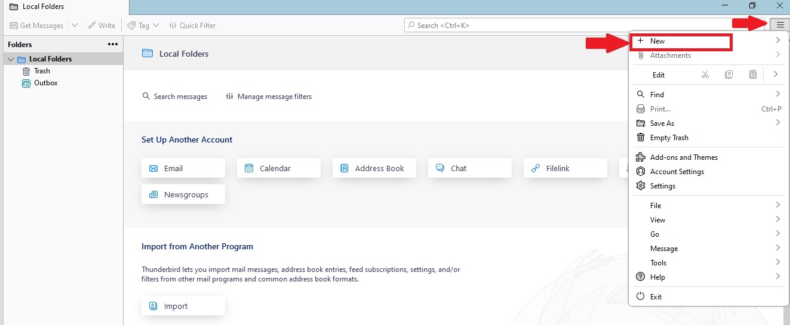Click the Get Messages toolbar button
The height and width of the screenshot is (325, 790).
tap(36, 25)
